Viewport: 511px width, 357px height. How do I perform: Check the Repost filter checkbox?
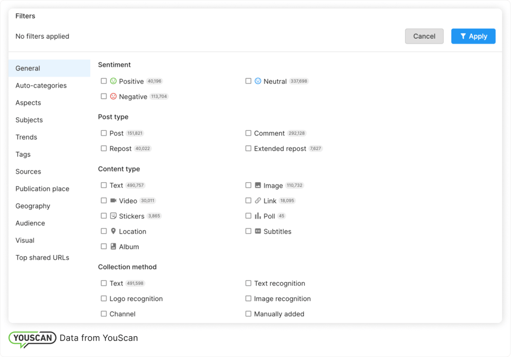tap(104, 148)
